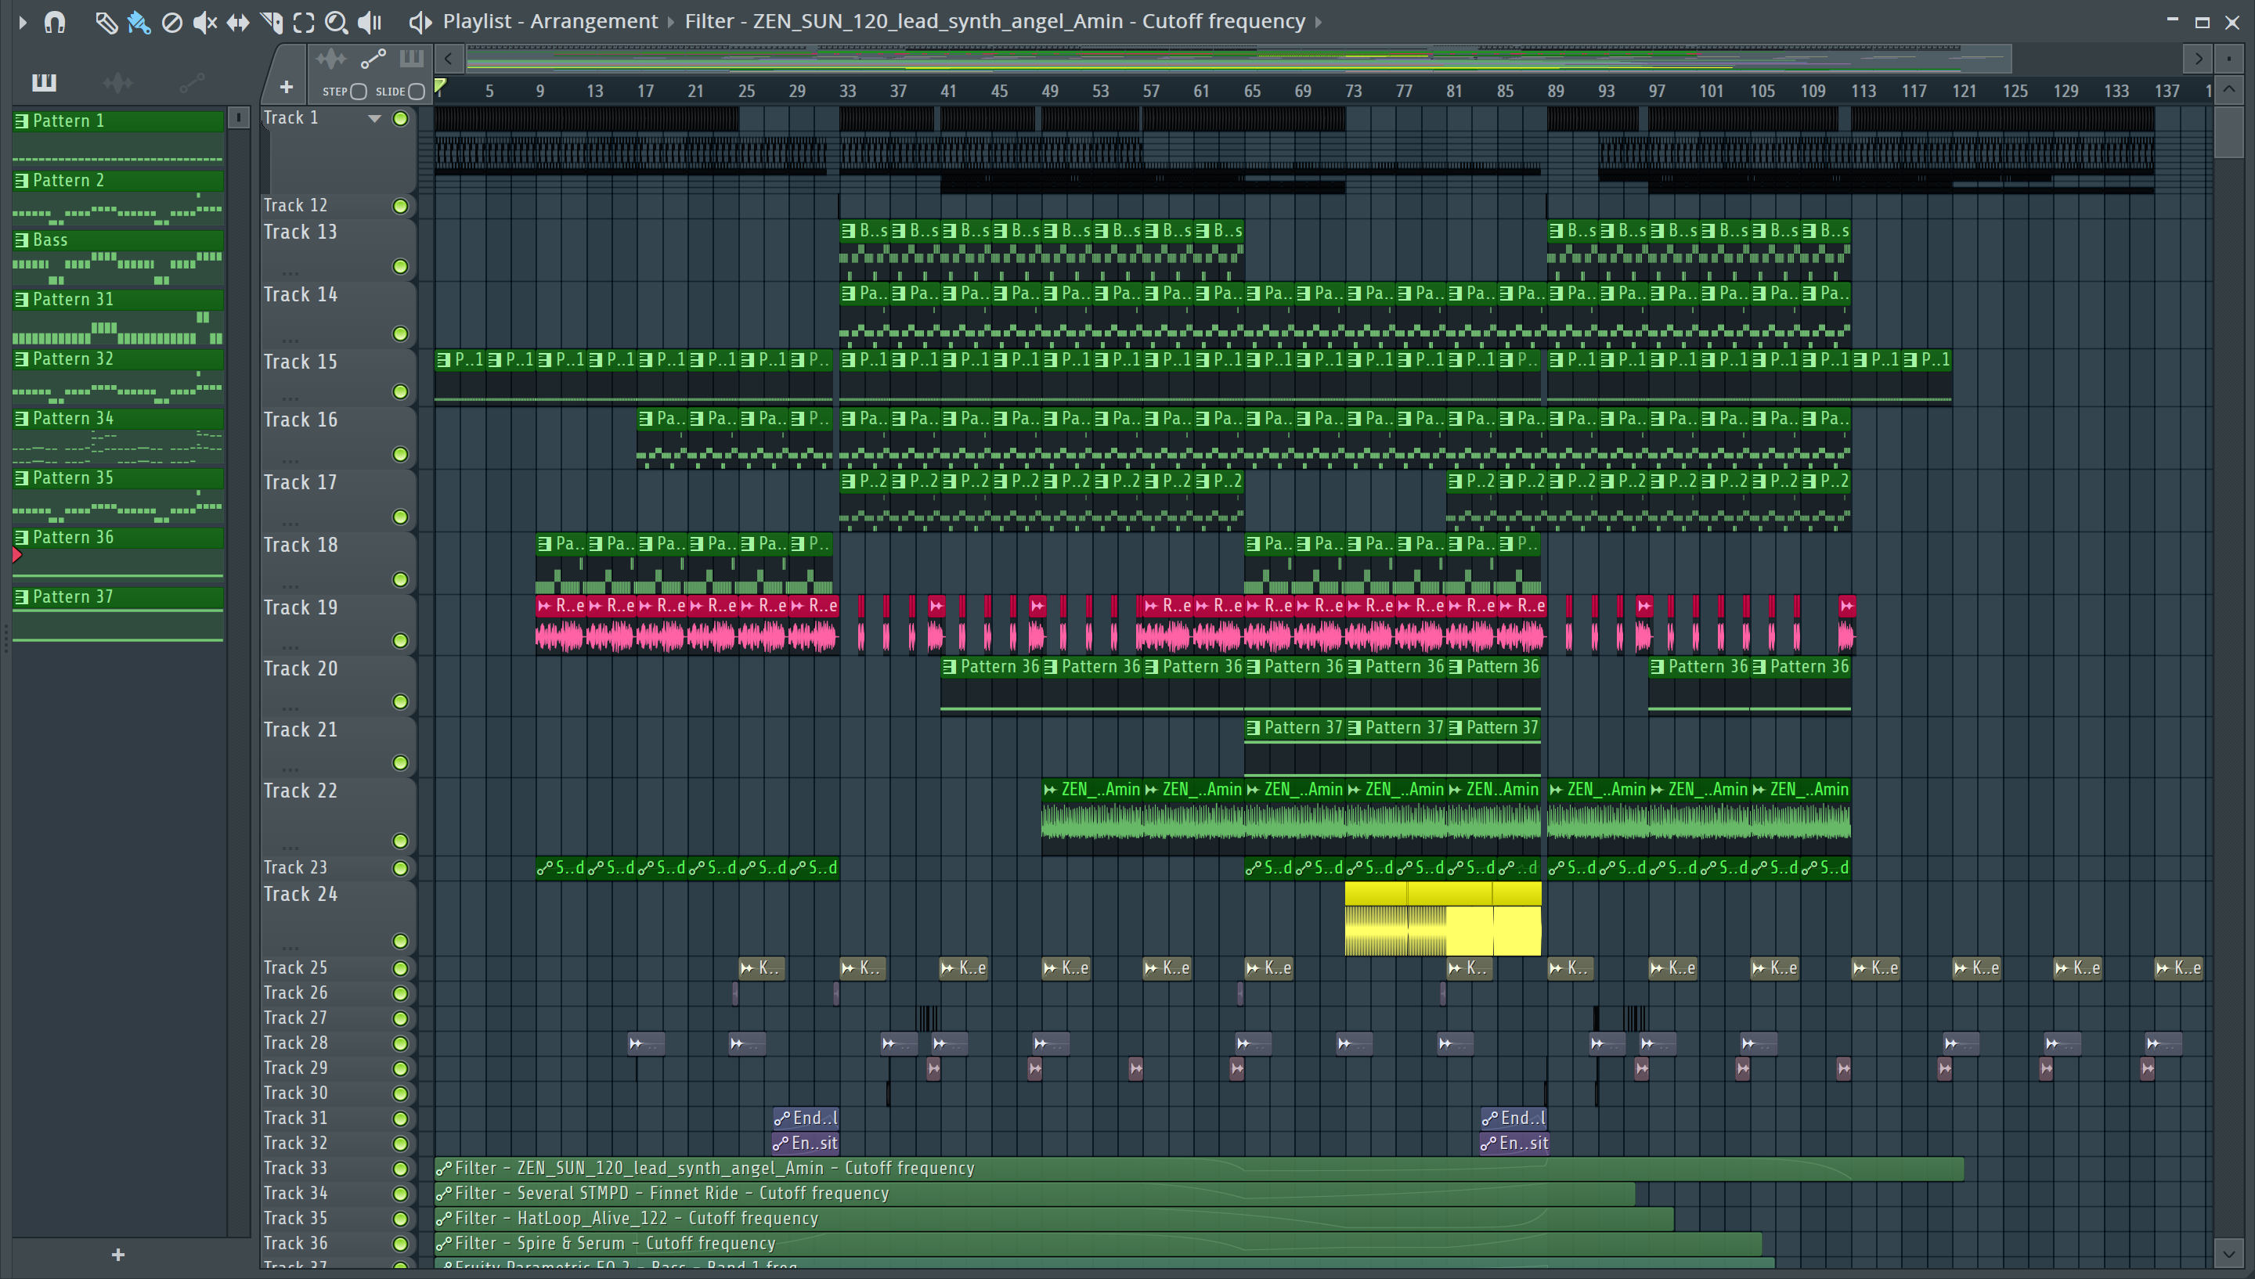Select Track 20 header
The width and height of the screenshot is (2255, 1279).
coord(337,685)
